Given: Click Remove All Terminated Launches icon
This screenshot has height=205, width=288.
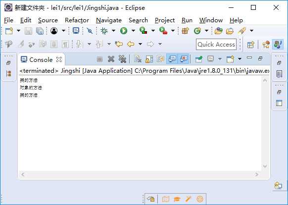Looking at the screenshot, I should coord(122,59).
